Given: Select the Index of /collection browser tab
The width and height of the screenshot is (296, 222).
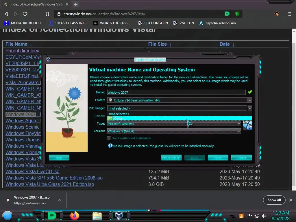Looking at the screenshot, I should tap(36, 4).
